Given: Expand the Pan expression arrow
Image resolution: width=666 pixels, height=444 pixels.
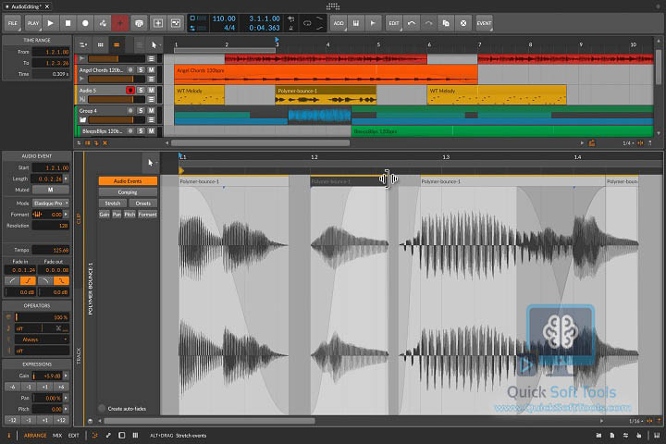Looking at the screenshot, I should [x=67, y=398].
